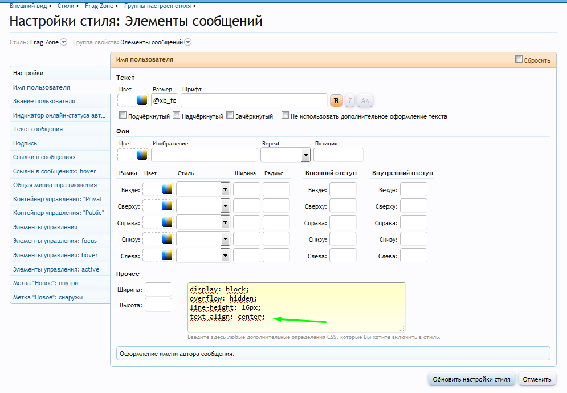
Task: Focus border radius field for Везде
Action: point(276,189)
